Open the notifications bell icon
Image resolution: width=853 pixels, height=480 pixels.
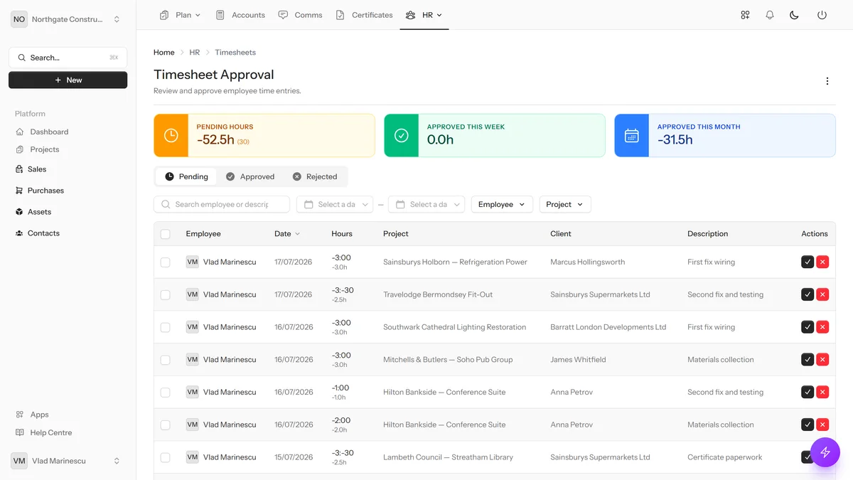click(770, 15)
